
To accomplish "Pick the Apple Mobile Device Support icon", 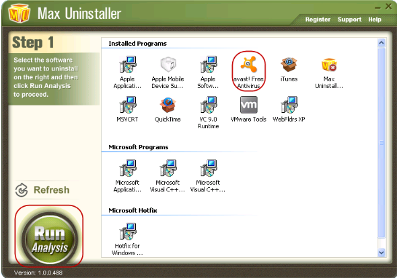I will point(168,64).
